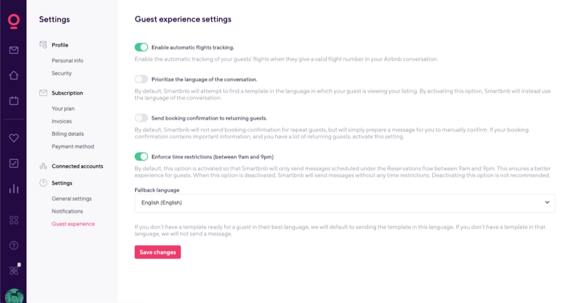Go to the home properties icon
Image resolution: width=565 pixels, height=303 pixels.
coord(14,75)
